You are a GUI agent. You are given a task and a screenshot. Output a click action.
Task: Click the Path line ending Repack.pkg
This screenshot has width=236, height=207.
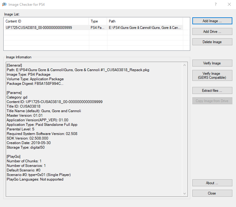[78, 70]
